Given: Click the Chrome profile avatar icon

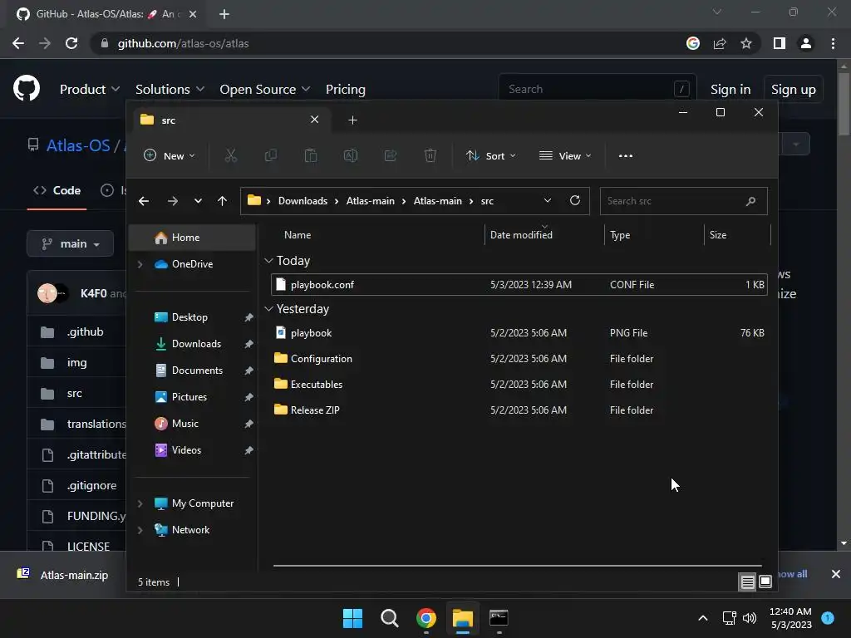Looking at the screenshot, I should [806, 43].
